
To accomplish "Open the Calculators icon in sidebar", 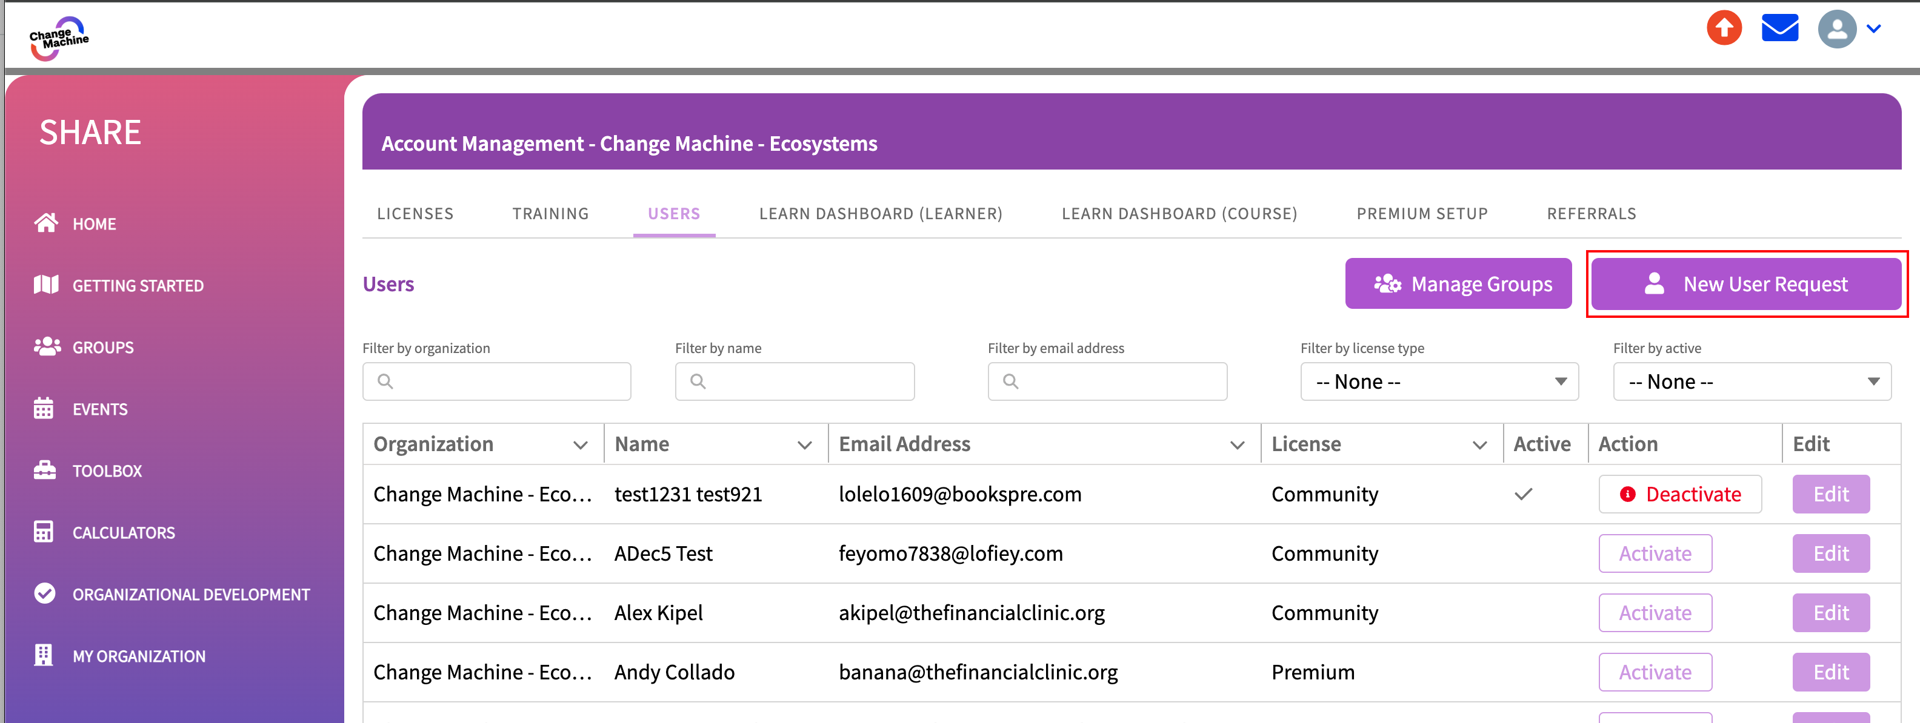I will coord(44,532).
